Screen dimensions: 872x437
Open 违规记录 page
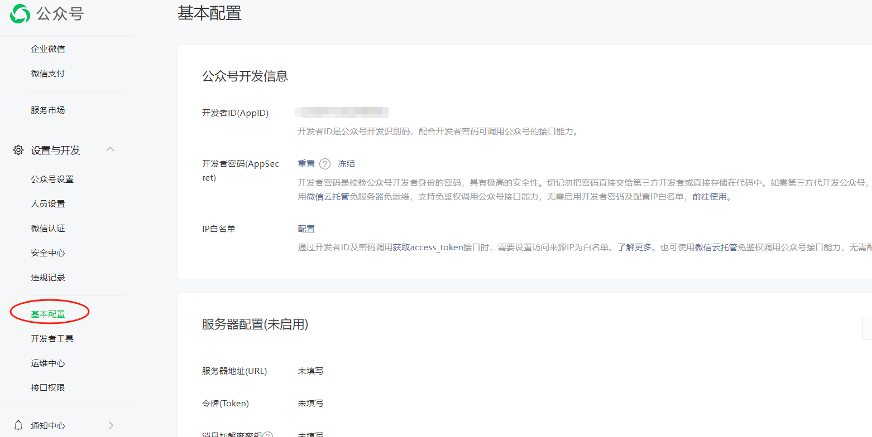tap(48, 278)
